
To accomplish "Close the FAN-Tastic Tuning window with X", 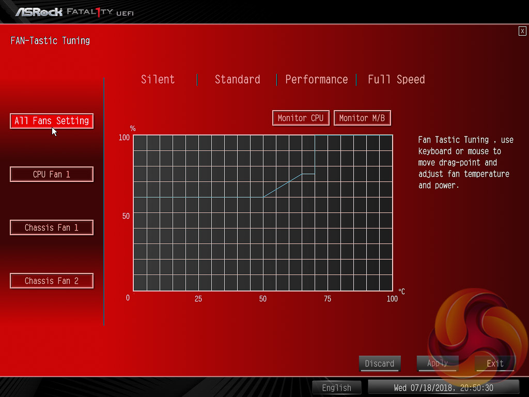I will click(522, 31).
